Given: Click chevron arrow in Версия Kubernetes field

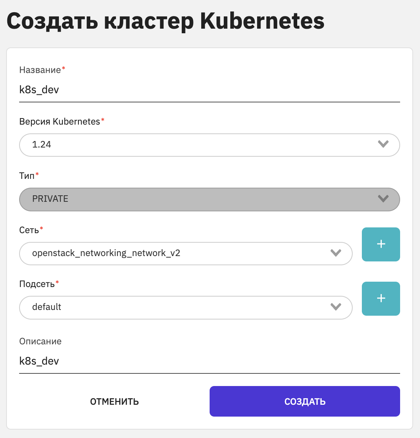Looking at the screenshot, I should click(383, 144).
